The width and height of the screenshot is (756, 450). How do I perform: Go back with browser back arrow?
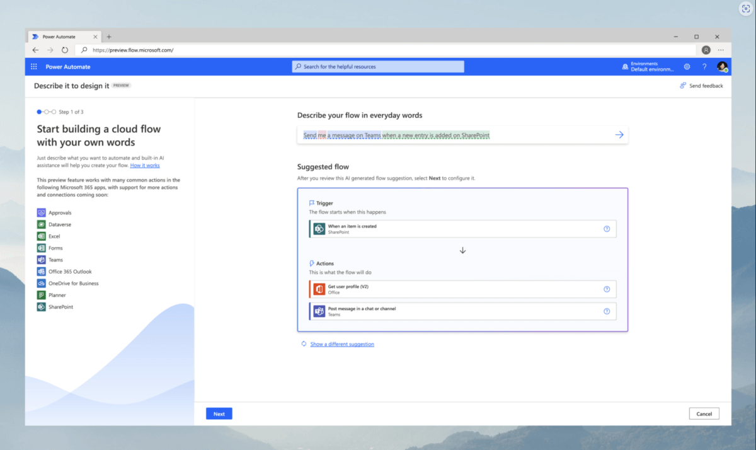(35, 50)
